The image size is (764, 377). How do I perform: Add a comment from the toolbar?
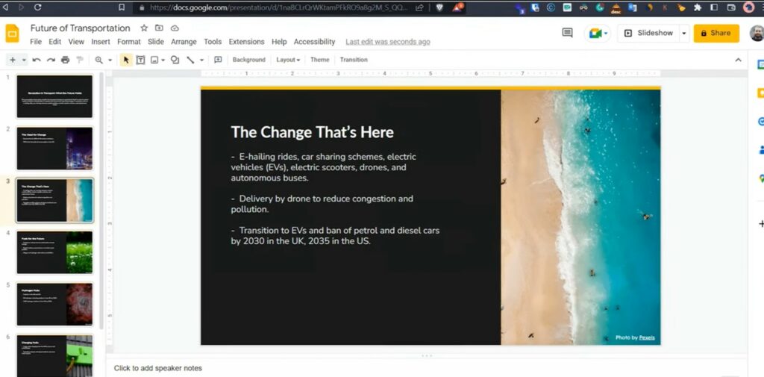[x=218, y=60]
